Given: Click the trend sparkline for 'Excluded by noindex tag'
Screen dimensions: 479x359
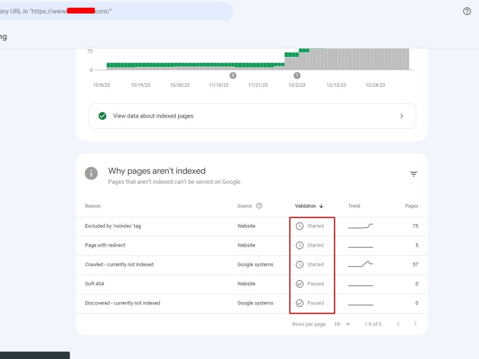Looking at the screenshot, I should [360, 225].
